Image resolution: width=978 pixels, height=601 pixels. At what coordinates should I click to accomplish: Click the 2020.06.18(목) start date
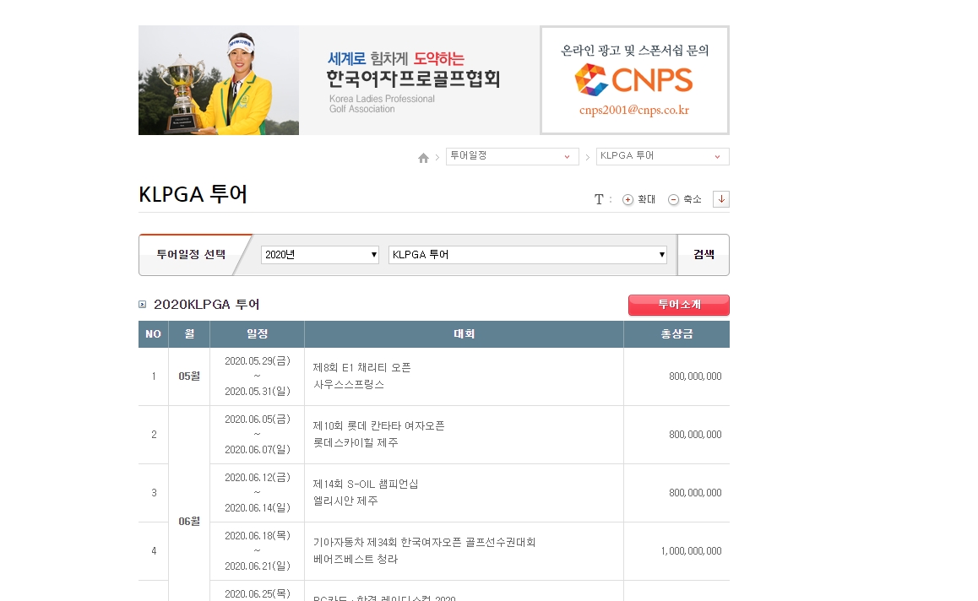coord(257,535)
